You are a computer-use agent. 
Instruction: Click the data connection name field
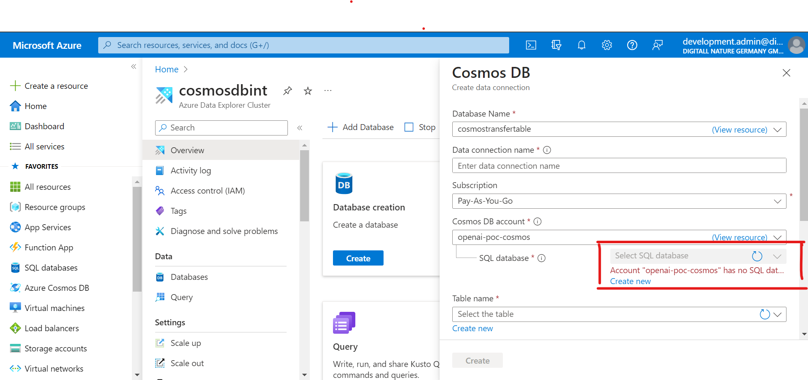pyautogui.click(x=619, y=165)
